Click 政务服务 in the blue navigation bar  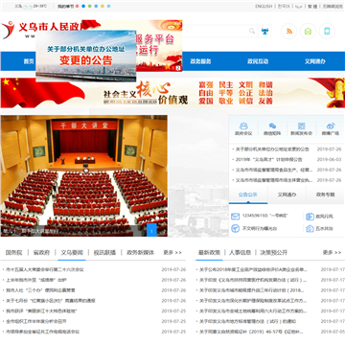click(200, 61)
